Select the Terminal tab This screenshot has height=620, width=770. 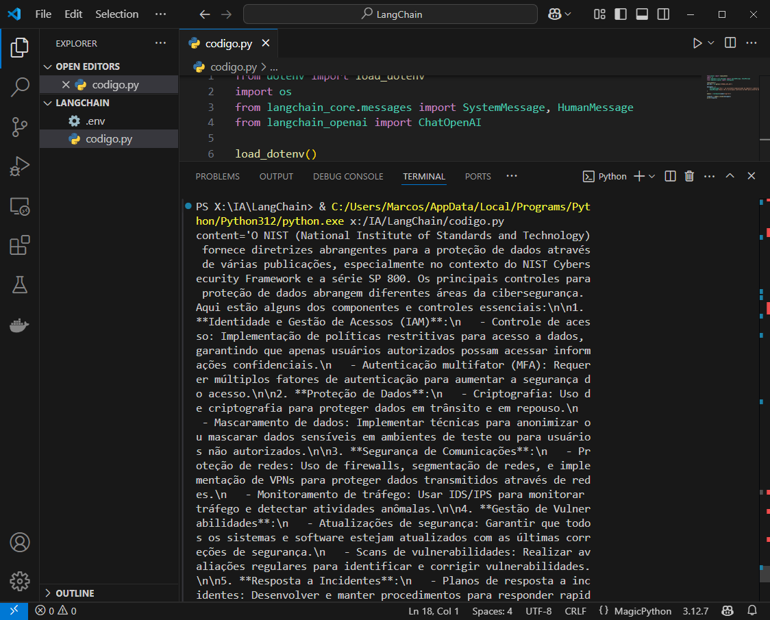point(424,176)
